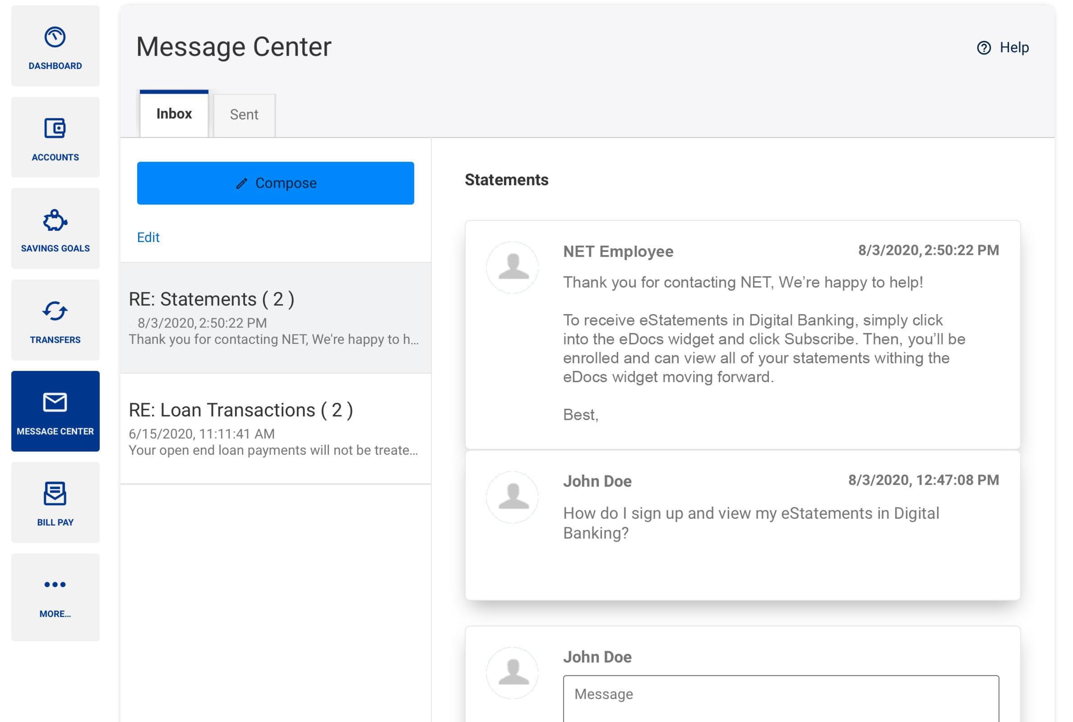Click John Doe's avatar on question message
This screenshot has height=722, width=1073.
click(513, 497)
